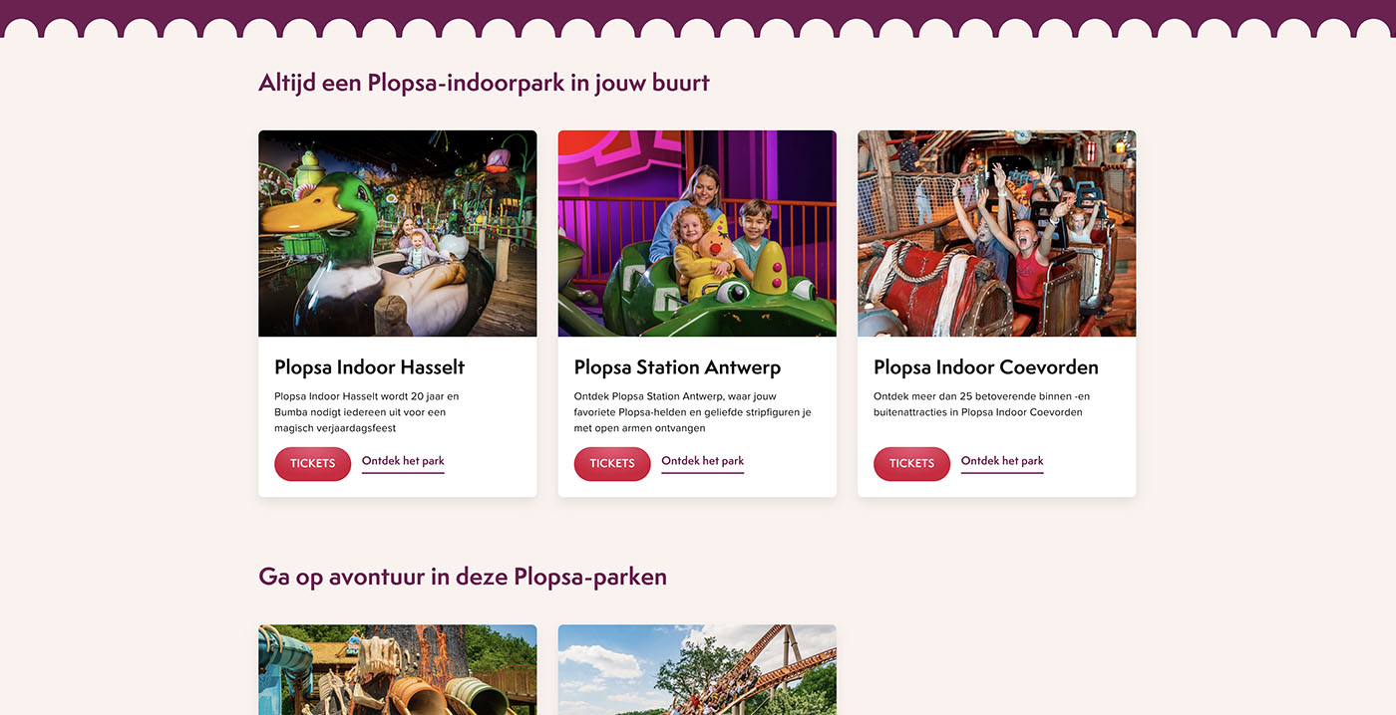Open 'Ontdek het park' link under Hasselt
This screenshot has height=715, width=1396.
403,462
